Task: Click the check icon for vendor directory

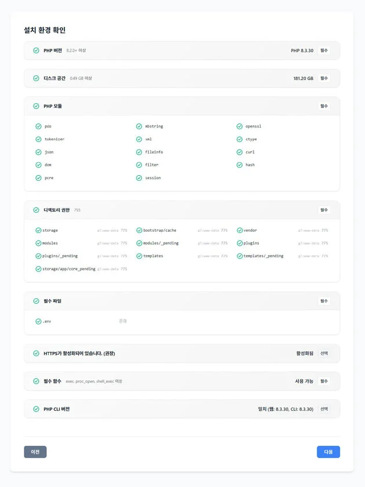Action: point(240,231)
